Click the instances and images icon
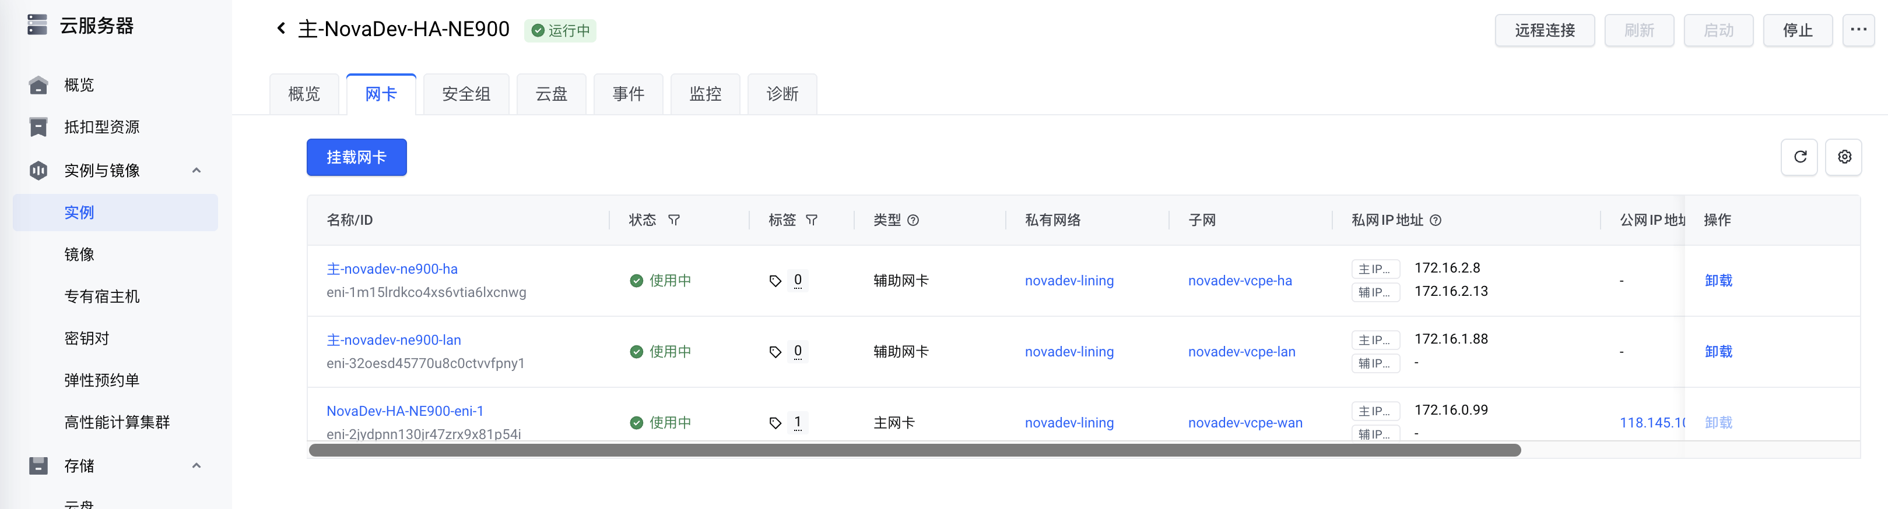The height and width of the screenshot is (509, 1888). click(x=38, y=171)
